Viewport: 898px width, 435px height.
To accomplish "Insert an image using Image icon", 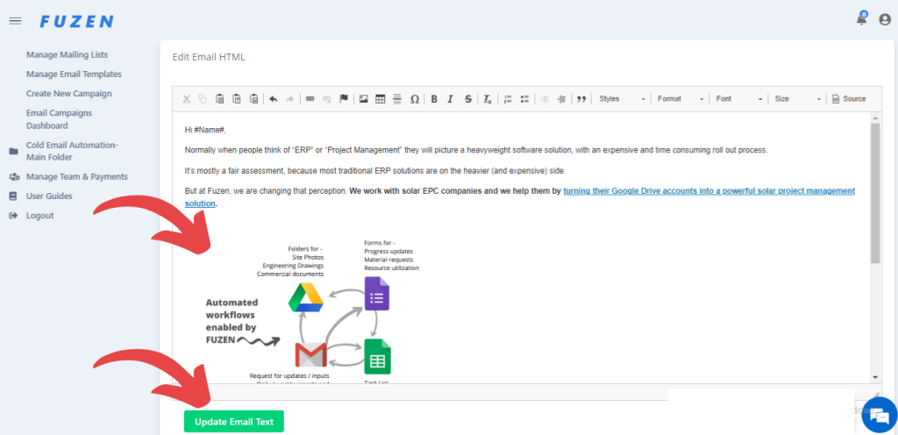I will 363,99.
